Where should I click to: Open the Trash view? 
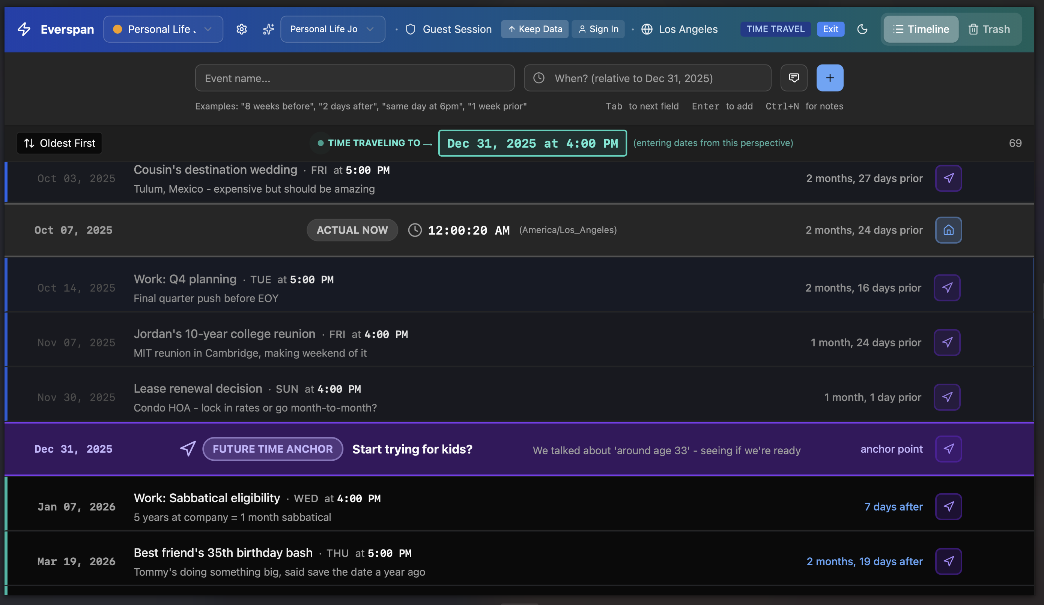tap(990, 29)
